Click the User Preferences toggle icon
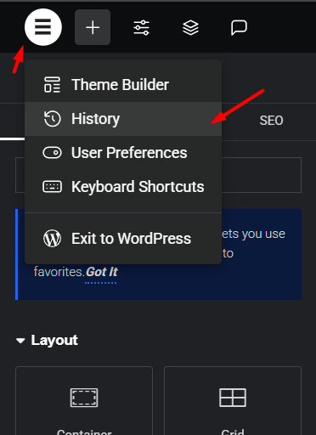 click(52, 153)
